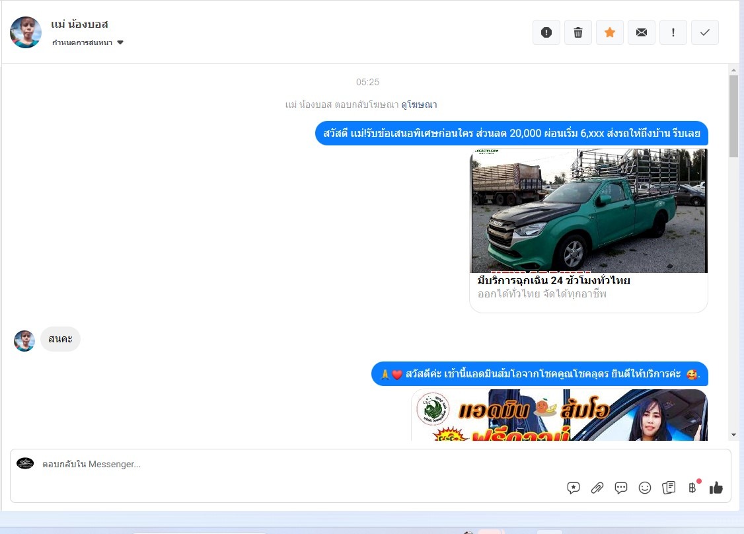Open the green pickup truck ad image
Viewport: 744px width, 534px height.
pos(588,211)
